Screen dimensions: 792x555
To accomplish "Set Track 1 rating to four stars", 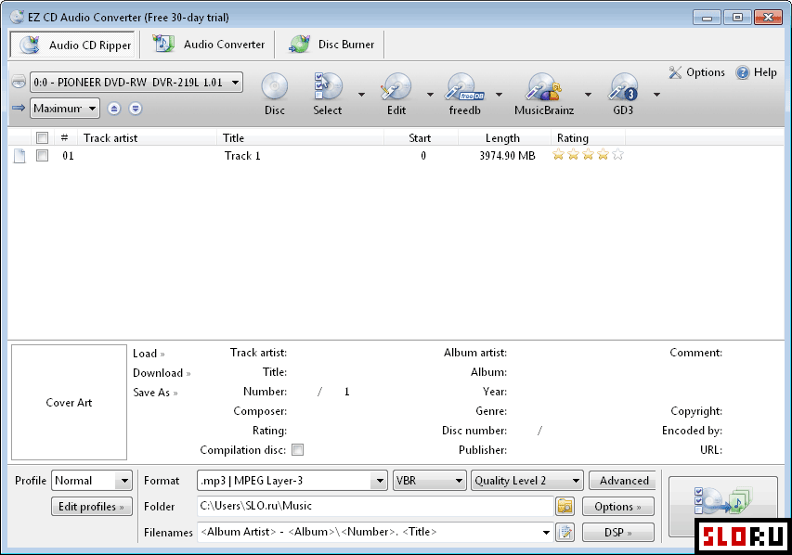I will point(604,155).
